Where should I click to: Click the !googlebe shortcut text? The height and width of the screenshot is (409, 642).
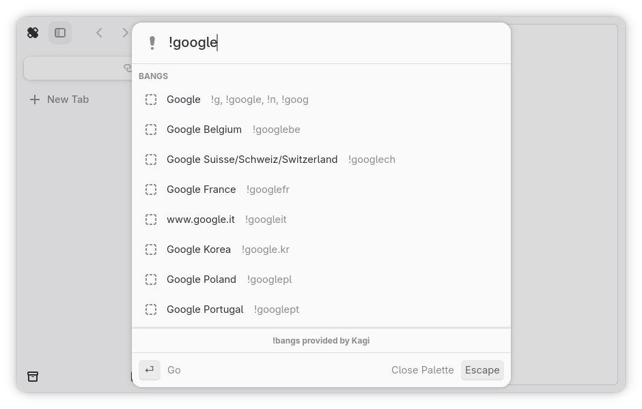point(277,130)
